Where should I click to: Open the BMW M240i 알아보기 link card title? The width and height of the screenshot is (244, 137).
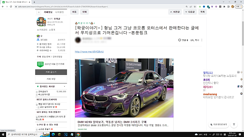112,122
